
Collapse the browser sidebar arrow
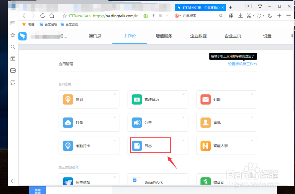[13, 181]
